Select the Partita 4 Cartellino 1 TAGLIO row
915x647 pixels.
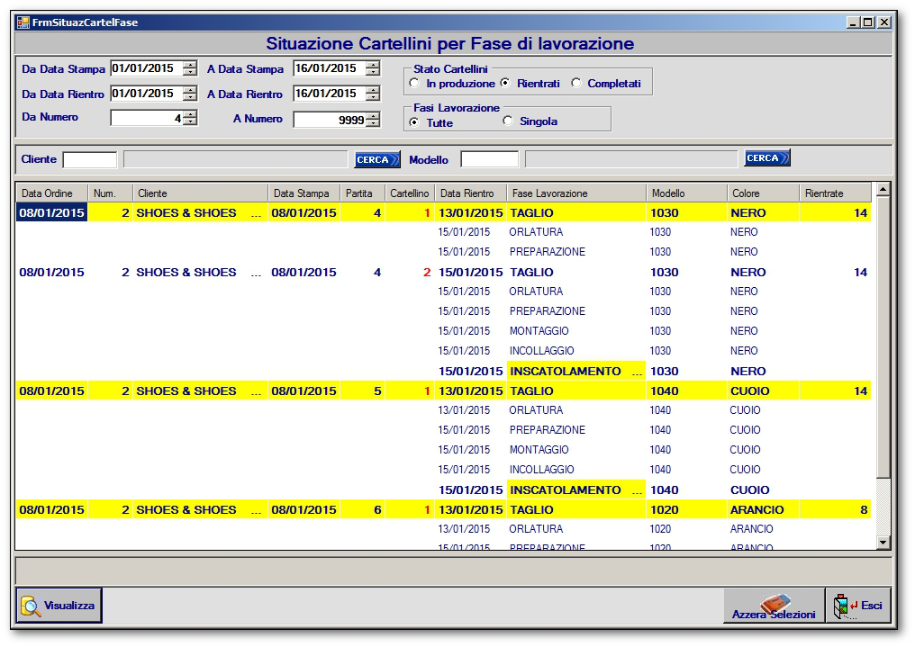[443, 212]
